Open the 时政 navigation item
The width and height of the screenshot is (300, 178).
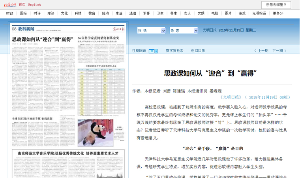(x=10, y=13)
